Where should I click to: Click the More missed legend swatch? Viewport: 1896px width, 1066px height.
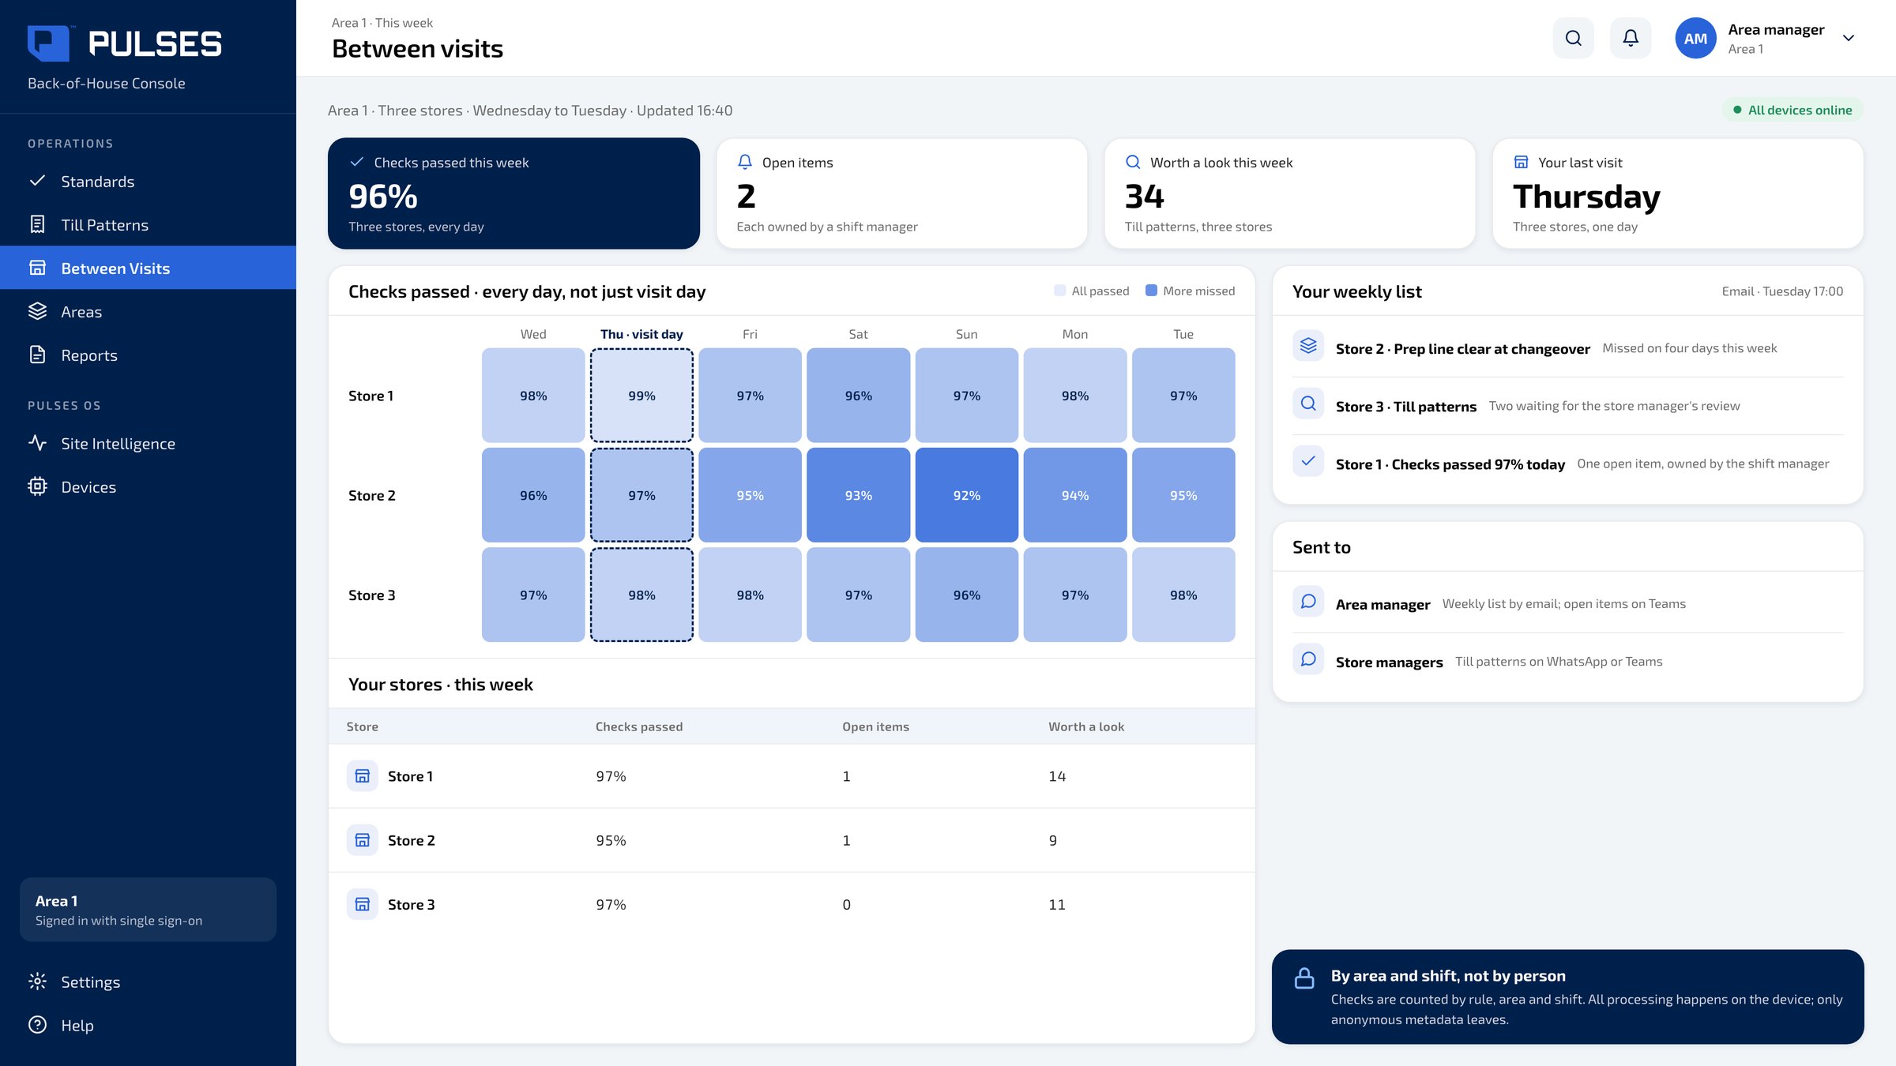[x=1152, y=291]
